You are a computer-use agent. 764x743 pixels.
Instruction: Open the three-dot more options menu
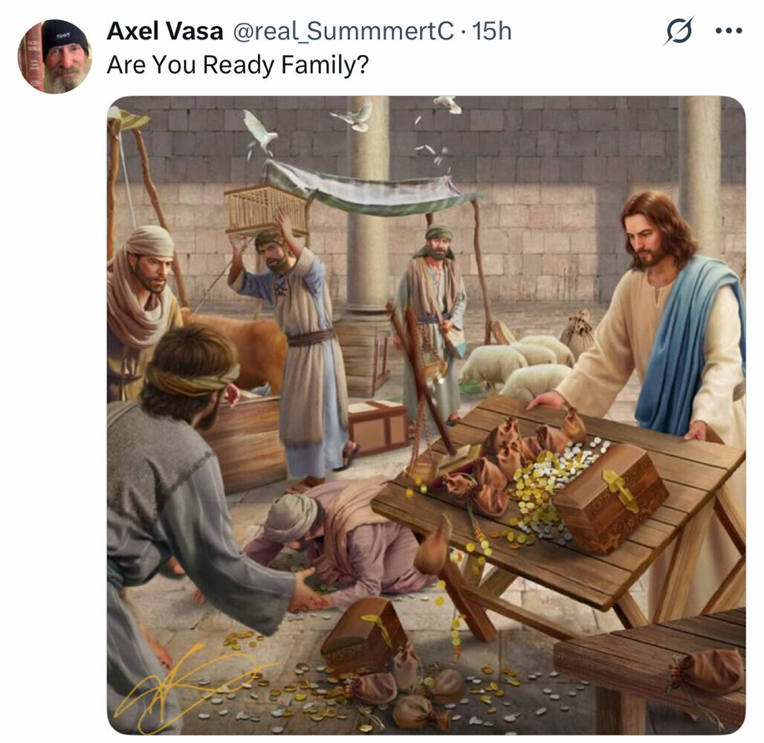tap(728, 31)
